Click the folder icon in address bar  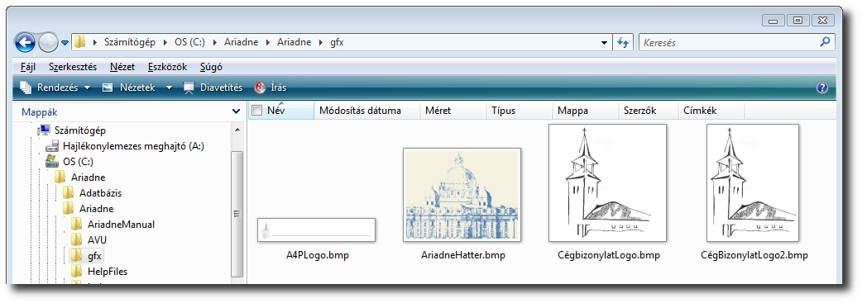[80, 42]
